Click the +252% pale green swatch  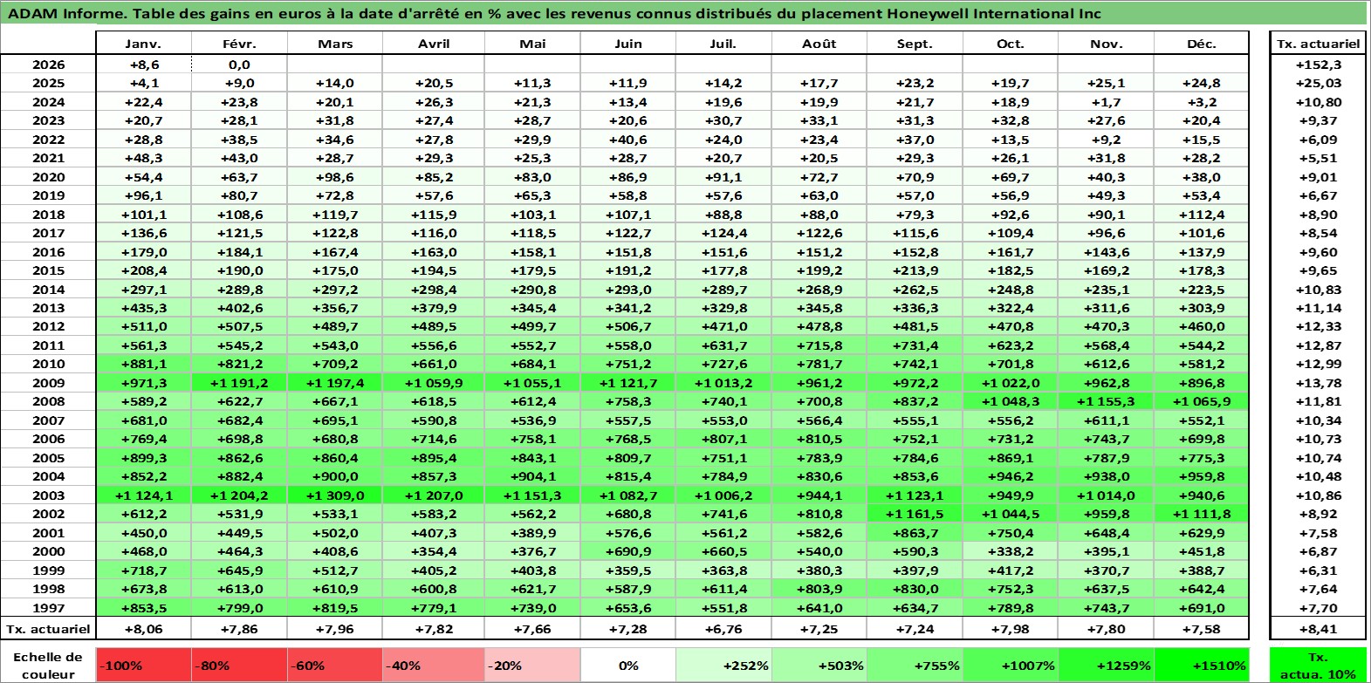723,665
